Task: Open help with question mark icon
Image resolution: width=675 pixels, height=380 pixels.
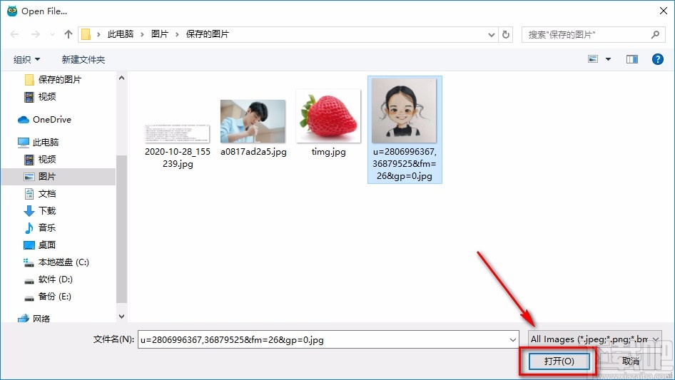Action: (658, 59)
